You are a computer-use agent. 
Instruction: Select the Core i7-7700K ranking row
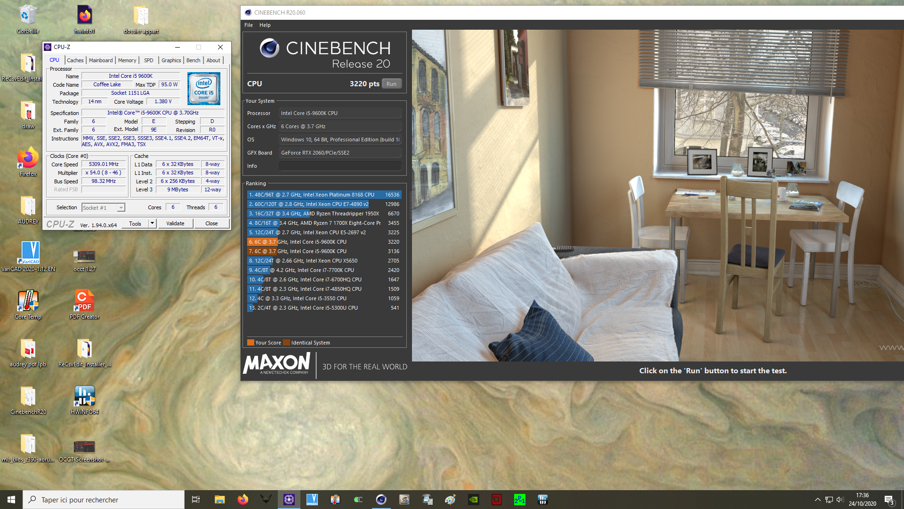pos(324,270)
